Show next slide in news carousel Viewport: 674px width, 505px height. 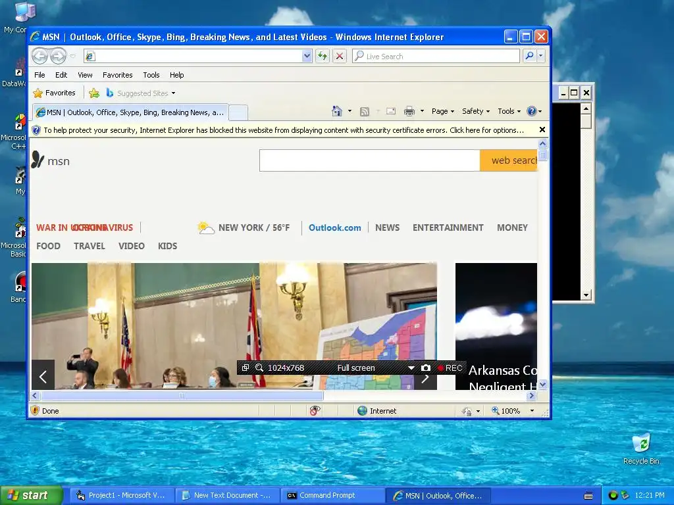pos(425,379)
